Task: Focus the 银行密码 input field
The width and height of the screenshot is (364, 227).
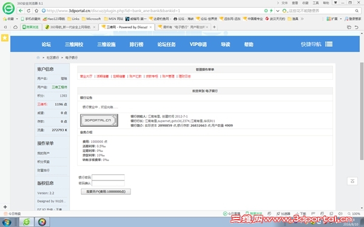Action: (x=108, y=177)
